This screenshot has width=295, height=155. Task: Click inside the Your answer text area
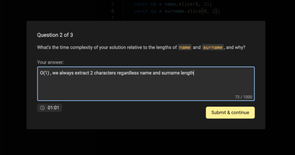[146, 84]
